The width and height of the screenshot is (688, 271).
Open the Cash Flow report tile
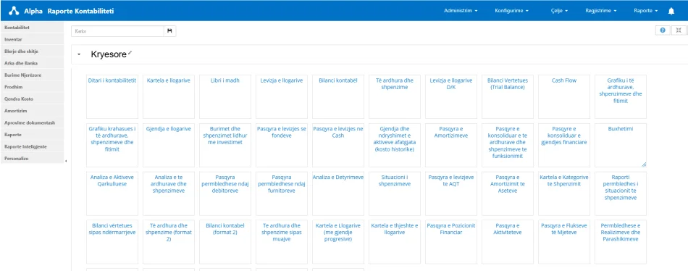point(564,96)
